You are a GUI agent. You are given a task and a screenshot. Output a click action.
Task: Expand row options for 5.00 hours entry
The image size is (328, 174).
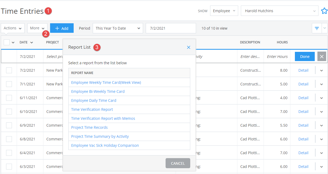[322, 84]
